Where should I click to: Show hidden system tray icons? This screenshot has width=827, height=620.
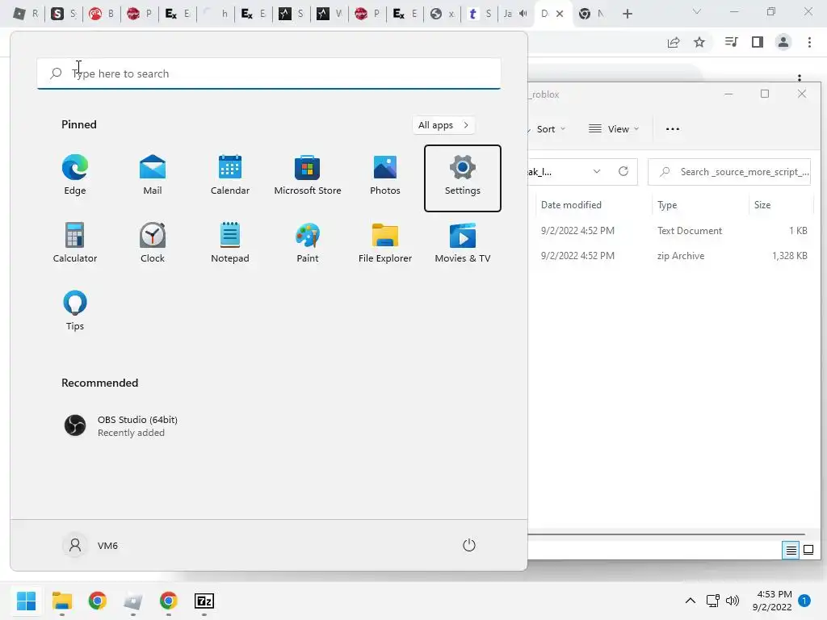click(x=690, y=601)
